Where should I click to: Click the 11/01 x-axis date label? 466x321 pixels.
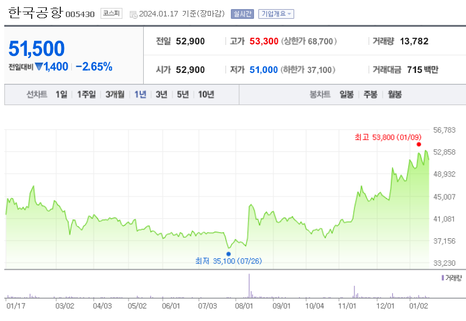pos(347,306)
